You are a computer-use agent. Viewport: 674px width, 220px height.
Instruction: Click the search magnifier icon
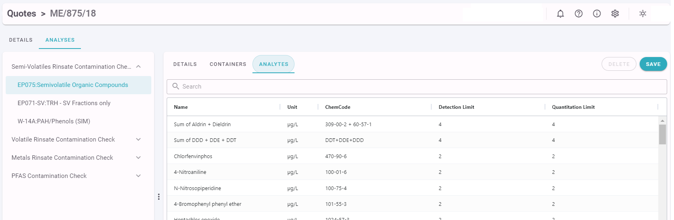[176, 86]
